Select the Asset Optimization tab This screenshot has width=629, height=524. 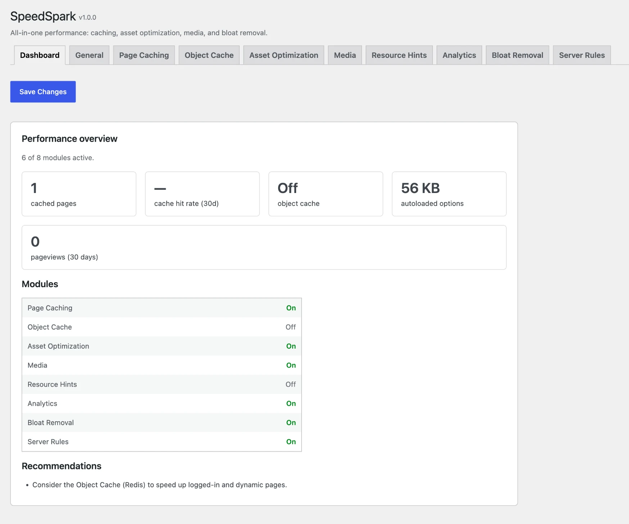tap(284, 55)
